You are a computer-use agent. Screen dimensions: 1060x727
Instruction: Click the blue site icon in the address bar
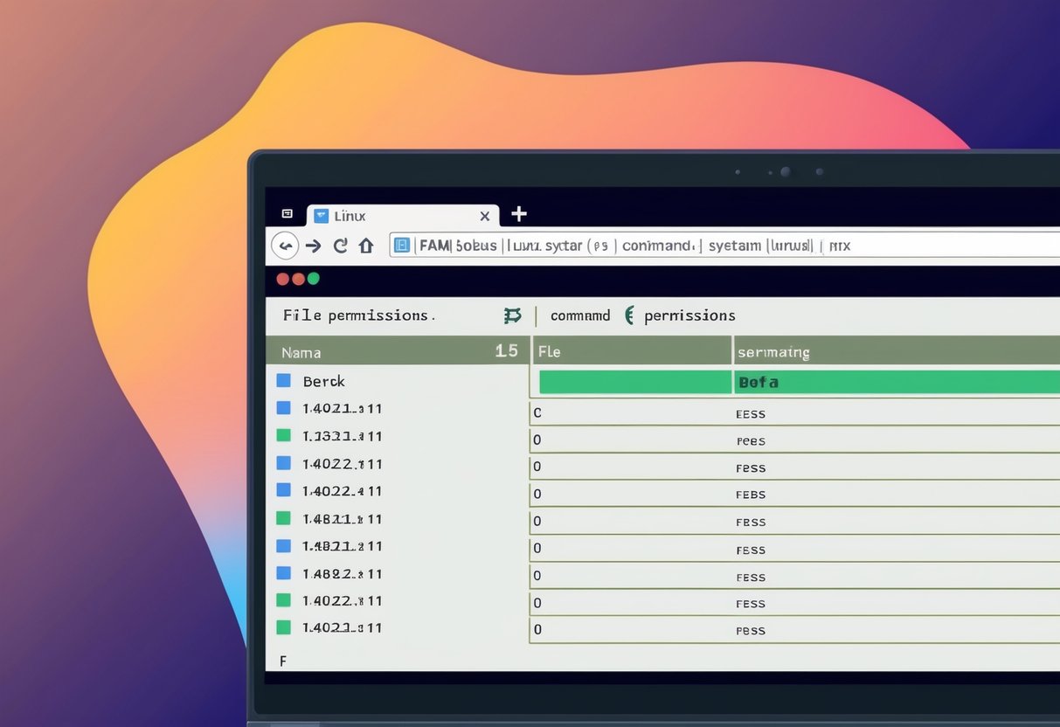[401, 246]
